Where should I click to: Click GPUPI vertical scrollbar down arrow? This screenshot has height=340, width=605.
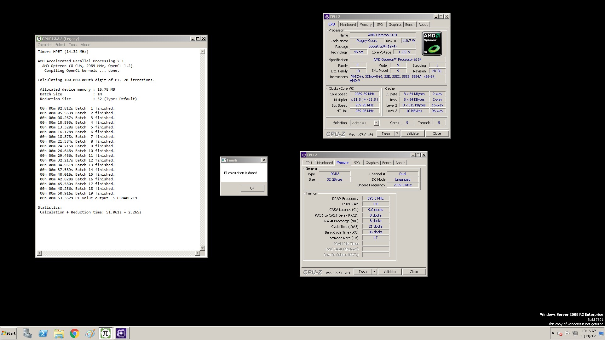[203, 248]
